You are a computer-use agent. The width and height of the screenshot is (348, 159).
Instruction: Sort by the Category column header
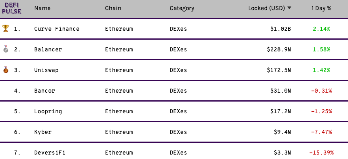182,8
